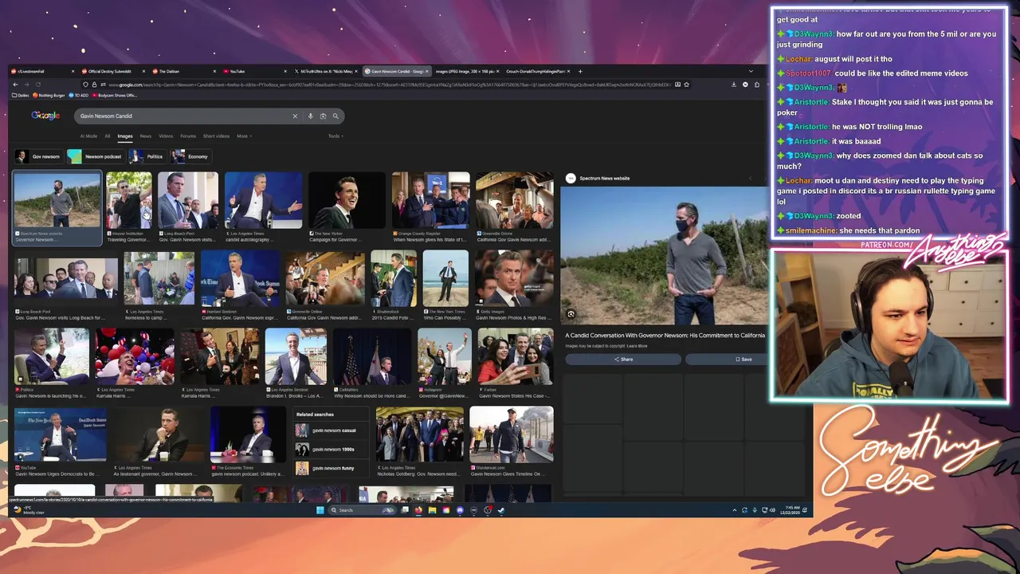Open Steam from the taskbar

501,510
